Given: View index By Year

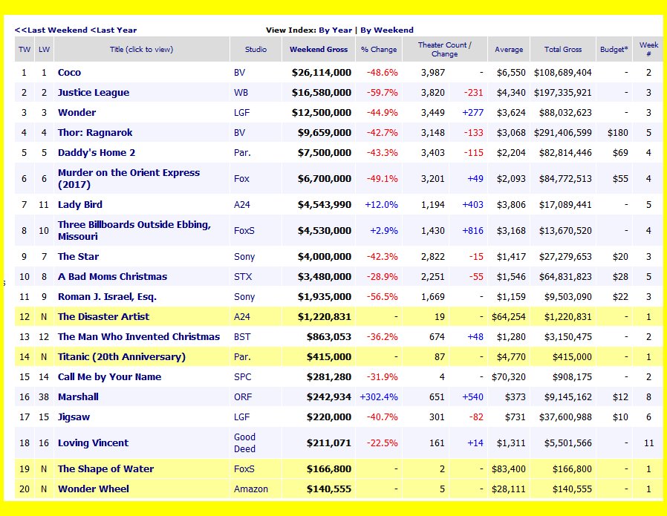Looking at the screenshot, I should coord(335,30).
